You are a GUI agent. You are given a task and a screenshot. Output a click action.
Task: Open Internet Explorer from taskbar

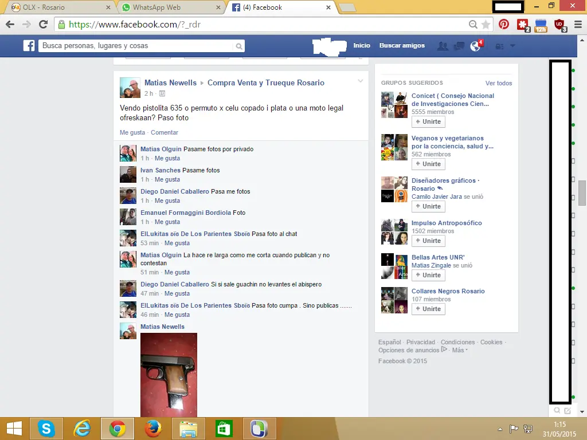click(82, 429)
